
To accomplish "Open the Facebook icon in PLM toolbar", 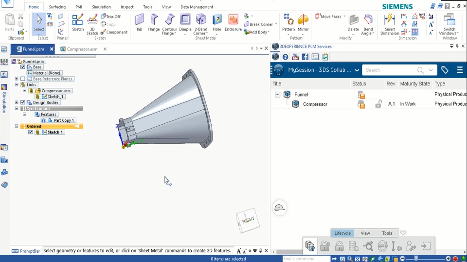I will [305, 57].
